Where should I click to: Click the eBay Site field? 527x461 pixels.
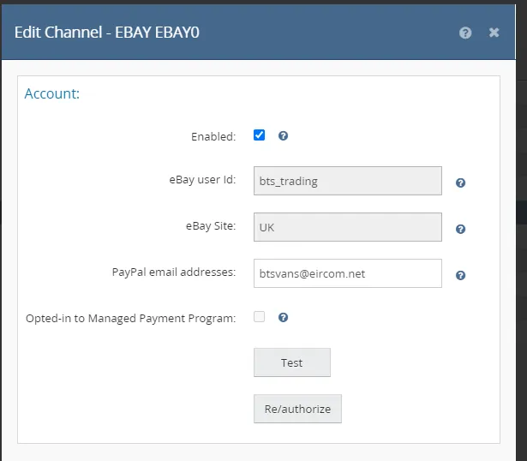pos(348,227)
